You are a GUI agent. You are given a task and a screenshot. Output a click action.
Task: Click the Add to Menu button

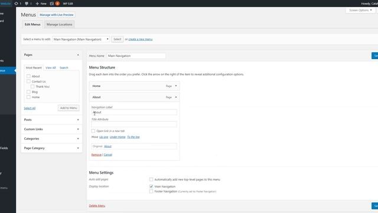[x=69, y=108]
